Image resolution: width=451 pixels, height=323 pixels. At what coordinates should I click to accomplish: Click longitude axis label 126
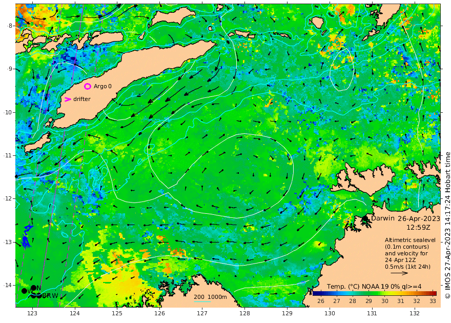point(159,313)
